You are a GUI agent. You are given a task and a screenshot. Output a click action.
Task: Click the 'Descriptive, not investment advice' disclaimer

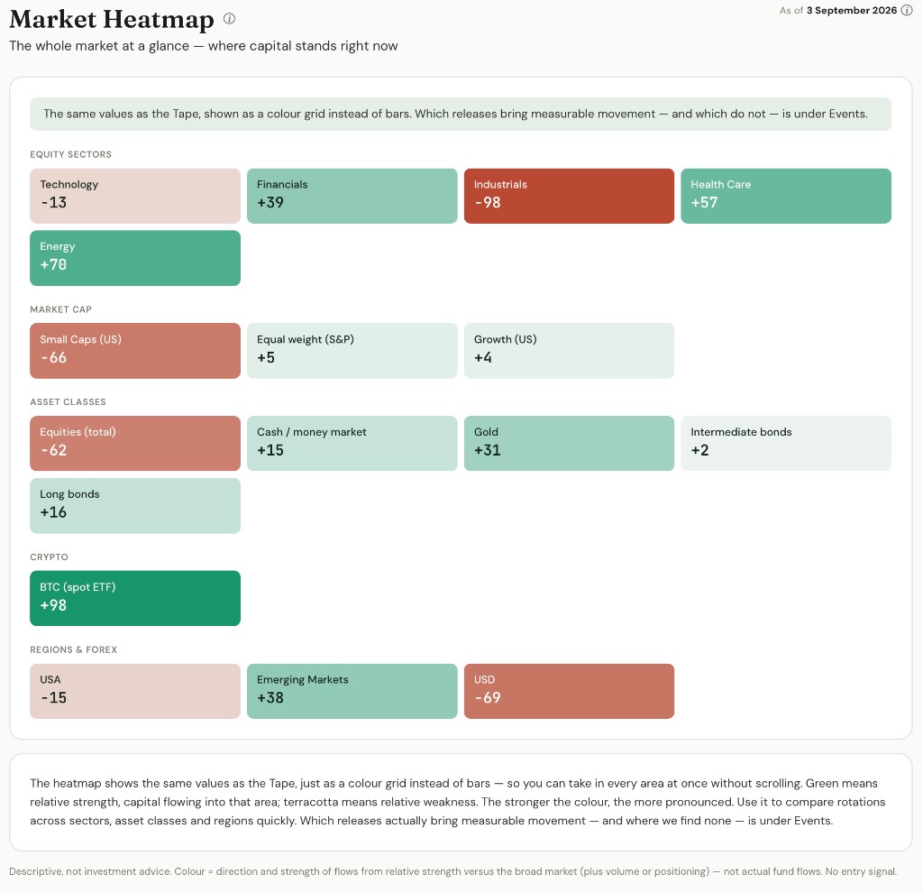point(452,871)
